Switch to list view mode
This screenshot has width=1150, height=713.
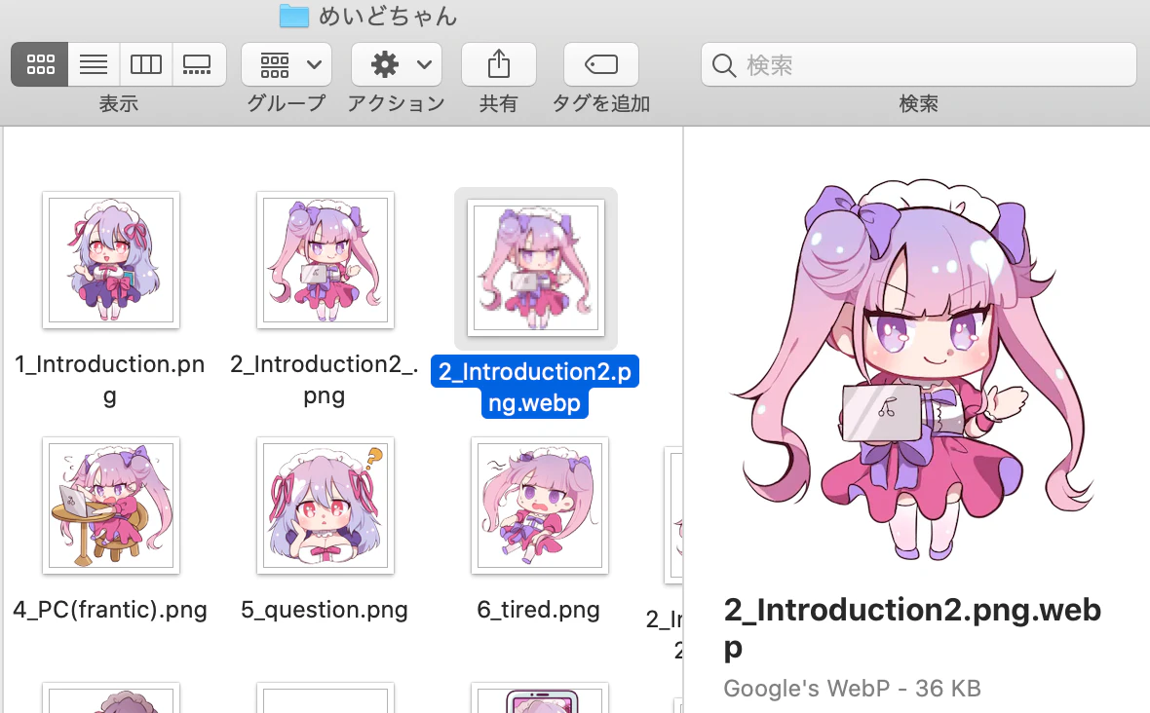[x=94, y=64]
